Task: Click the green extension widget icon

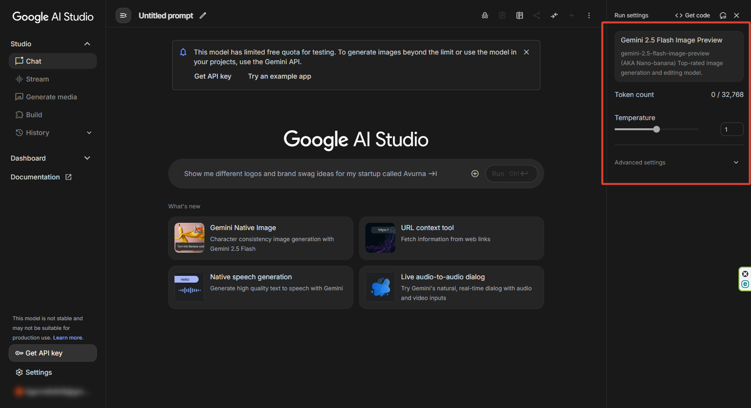Action: (x=745, y=284)
